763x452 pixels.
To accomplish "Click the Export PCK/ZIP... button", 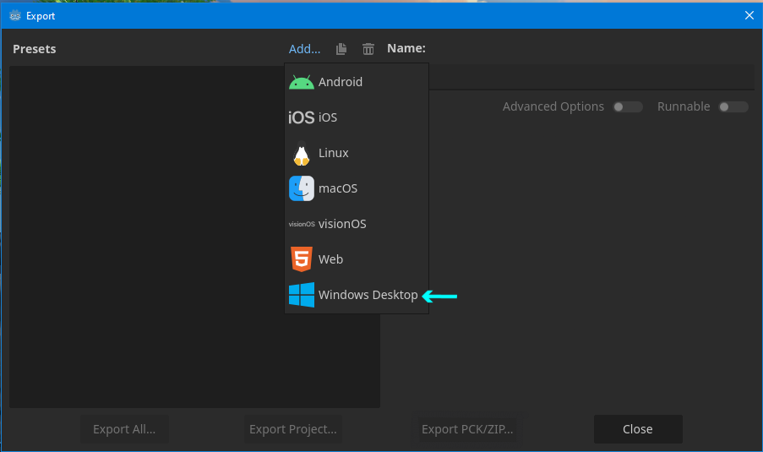I will (467, 429).
